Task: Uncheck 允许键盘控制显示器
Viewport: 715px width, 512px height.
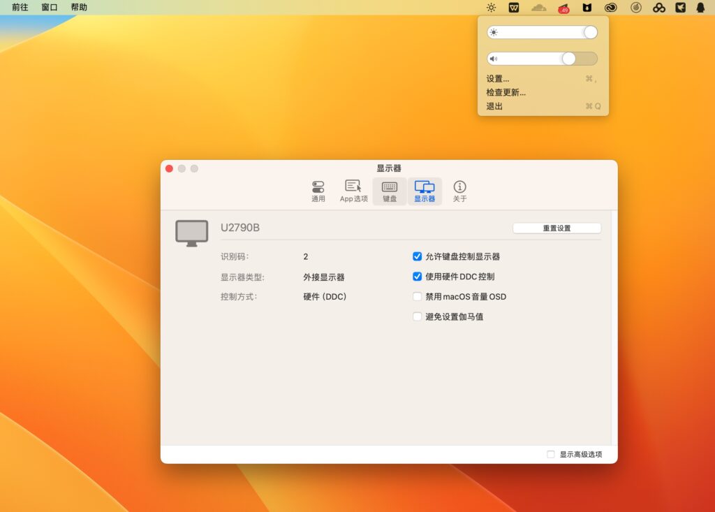Action: click(418, 256)
